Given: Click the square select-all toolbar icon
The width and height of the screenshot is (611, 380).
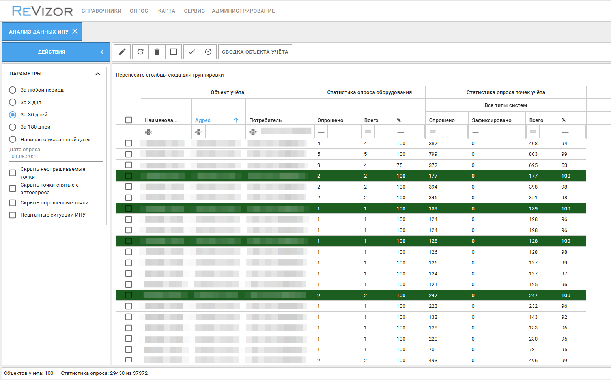Looking at the screenshot, I should tap(174, 52).
